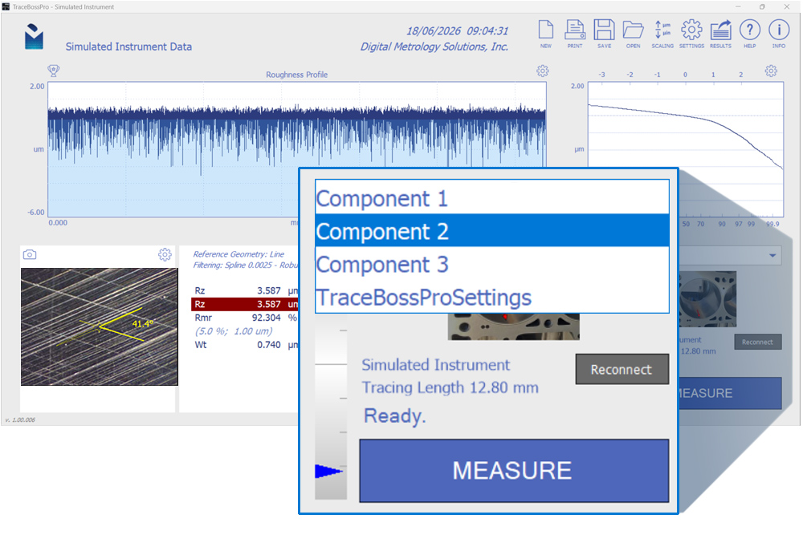This screenshot has height=535, width=803.
Task: Click the background MEASURE button in main window
Action: [730, 393]
